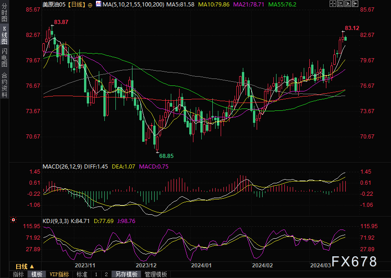Click the right 79.67 price axis label
The width and height of the screenshot is (391, 278).
coord(367,60)
